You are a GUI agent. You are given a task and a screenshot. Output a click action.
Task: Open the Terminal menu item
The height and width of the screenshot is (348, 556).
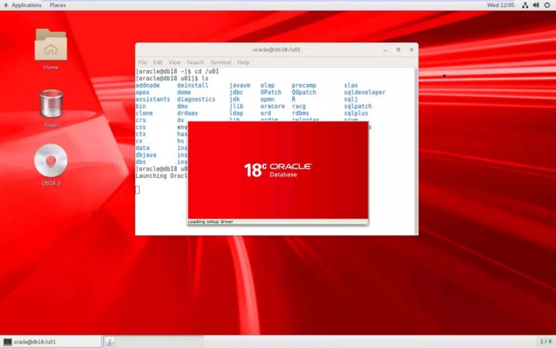[220, 62]
